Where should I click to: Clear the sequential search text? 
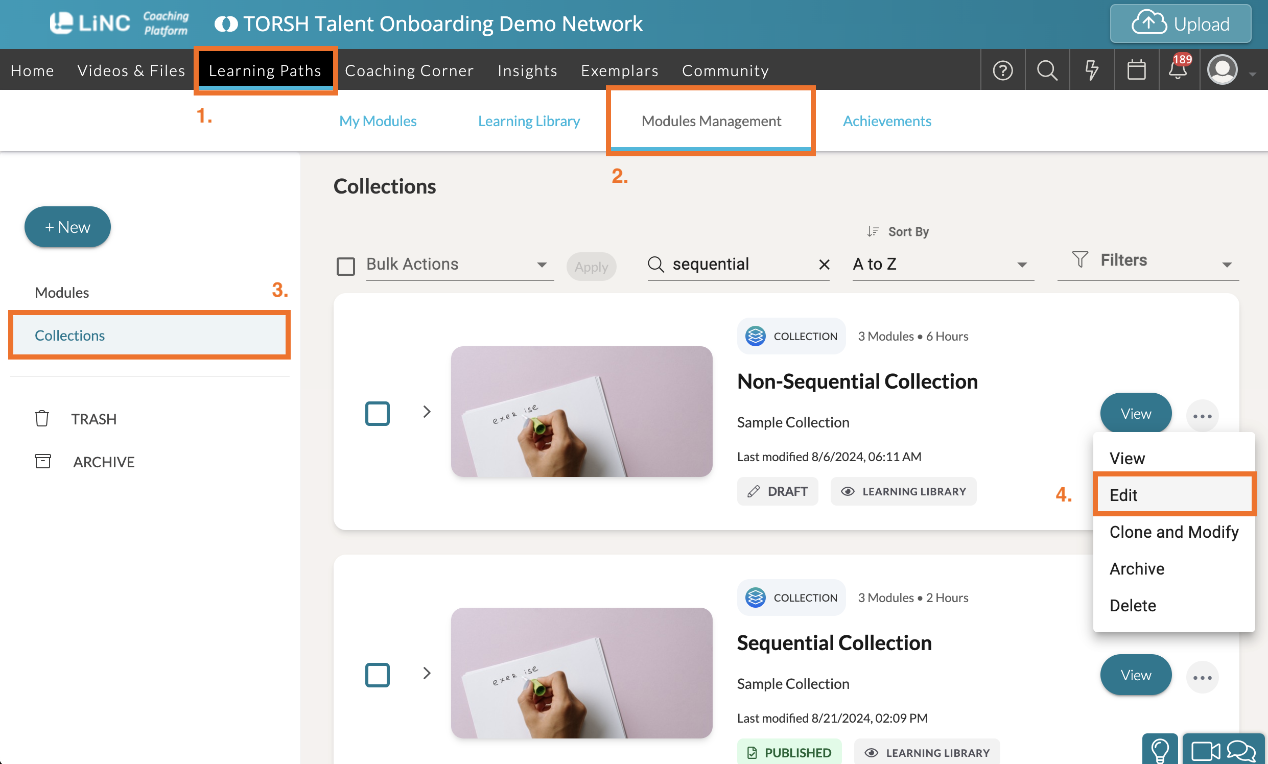pyautogui.click(x=824, y=265)
